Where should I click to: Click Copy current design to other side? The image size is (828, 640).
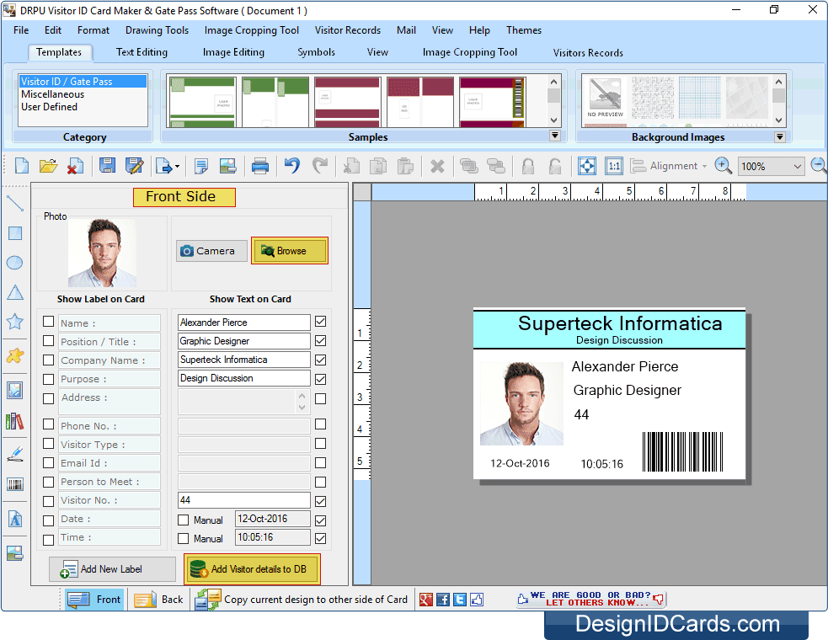[x=302, y=600]
